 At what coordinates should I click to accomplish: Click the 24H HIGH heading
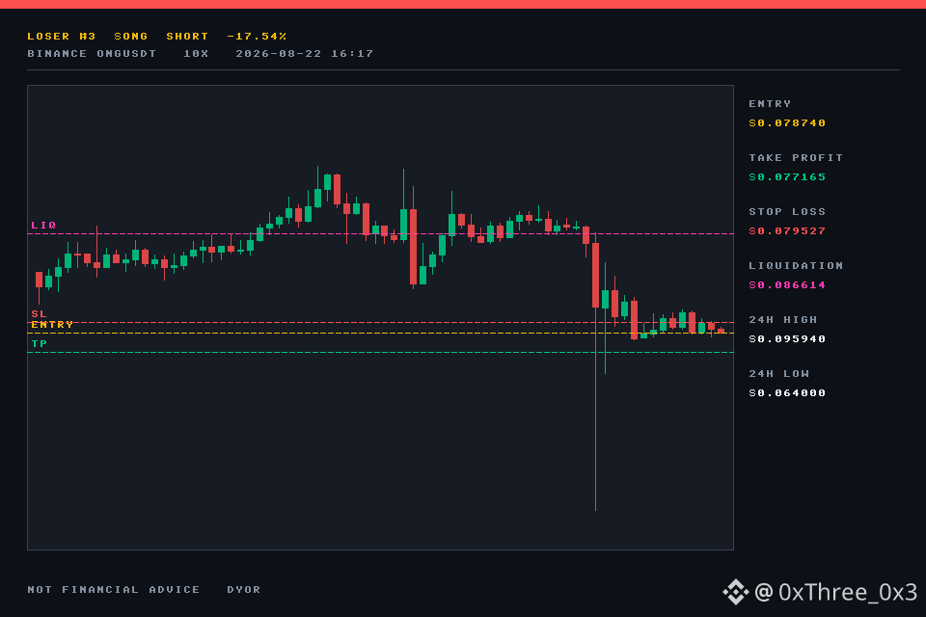pos(783,319)
